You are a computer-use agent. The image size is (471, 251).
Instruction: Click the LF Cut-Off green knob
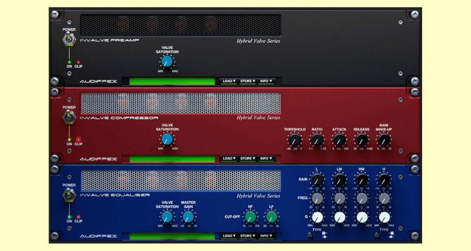pos(271,217)
